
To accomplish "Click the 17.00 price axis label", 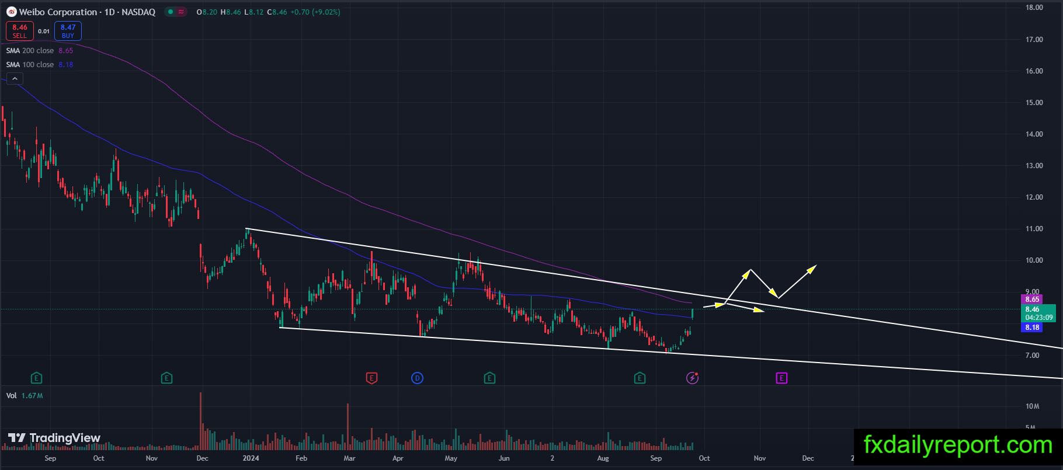I will 1034,40.
